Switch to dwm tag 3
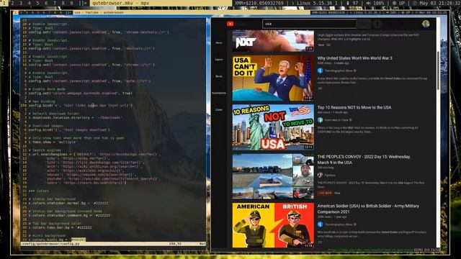Screen dimensions: 461x259 21,3
